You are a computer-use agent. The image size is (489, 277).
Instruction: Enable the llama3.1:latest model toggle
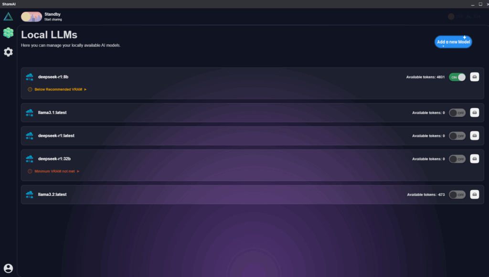coord(457,113)
